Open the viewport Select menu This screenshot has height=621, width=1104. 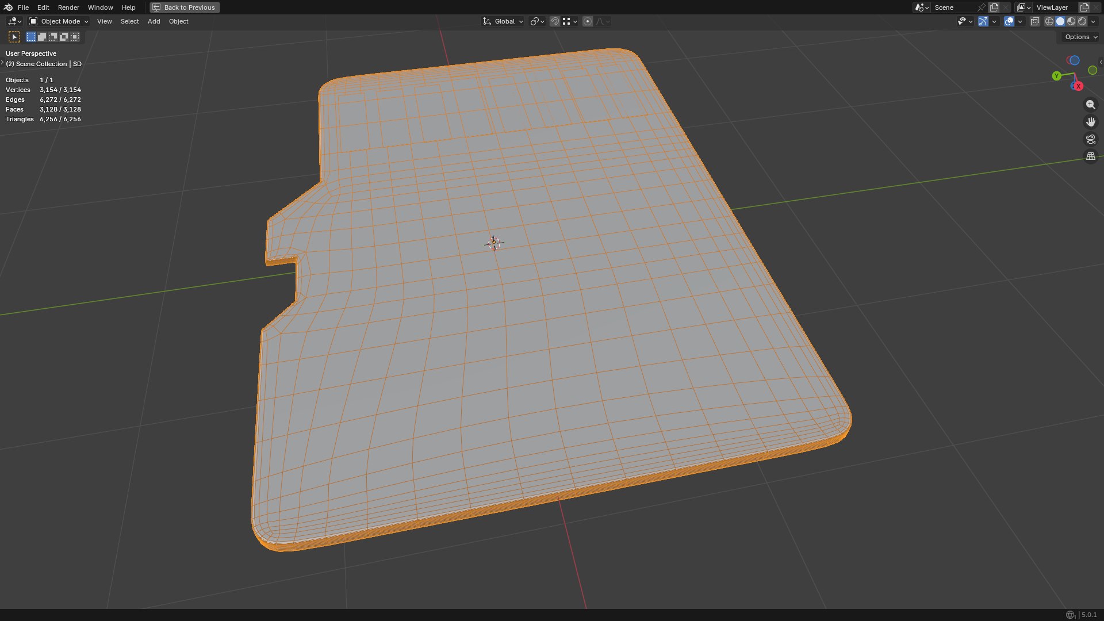click(129, 21)
